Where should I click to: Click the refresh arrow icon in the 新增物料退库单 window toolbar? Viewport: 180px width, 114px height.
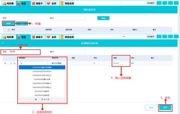coord(165,37)
